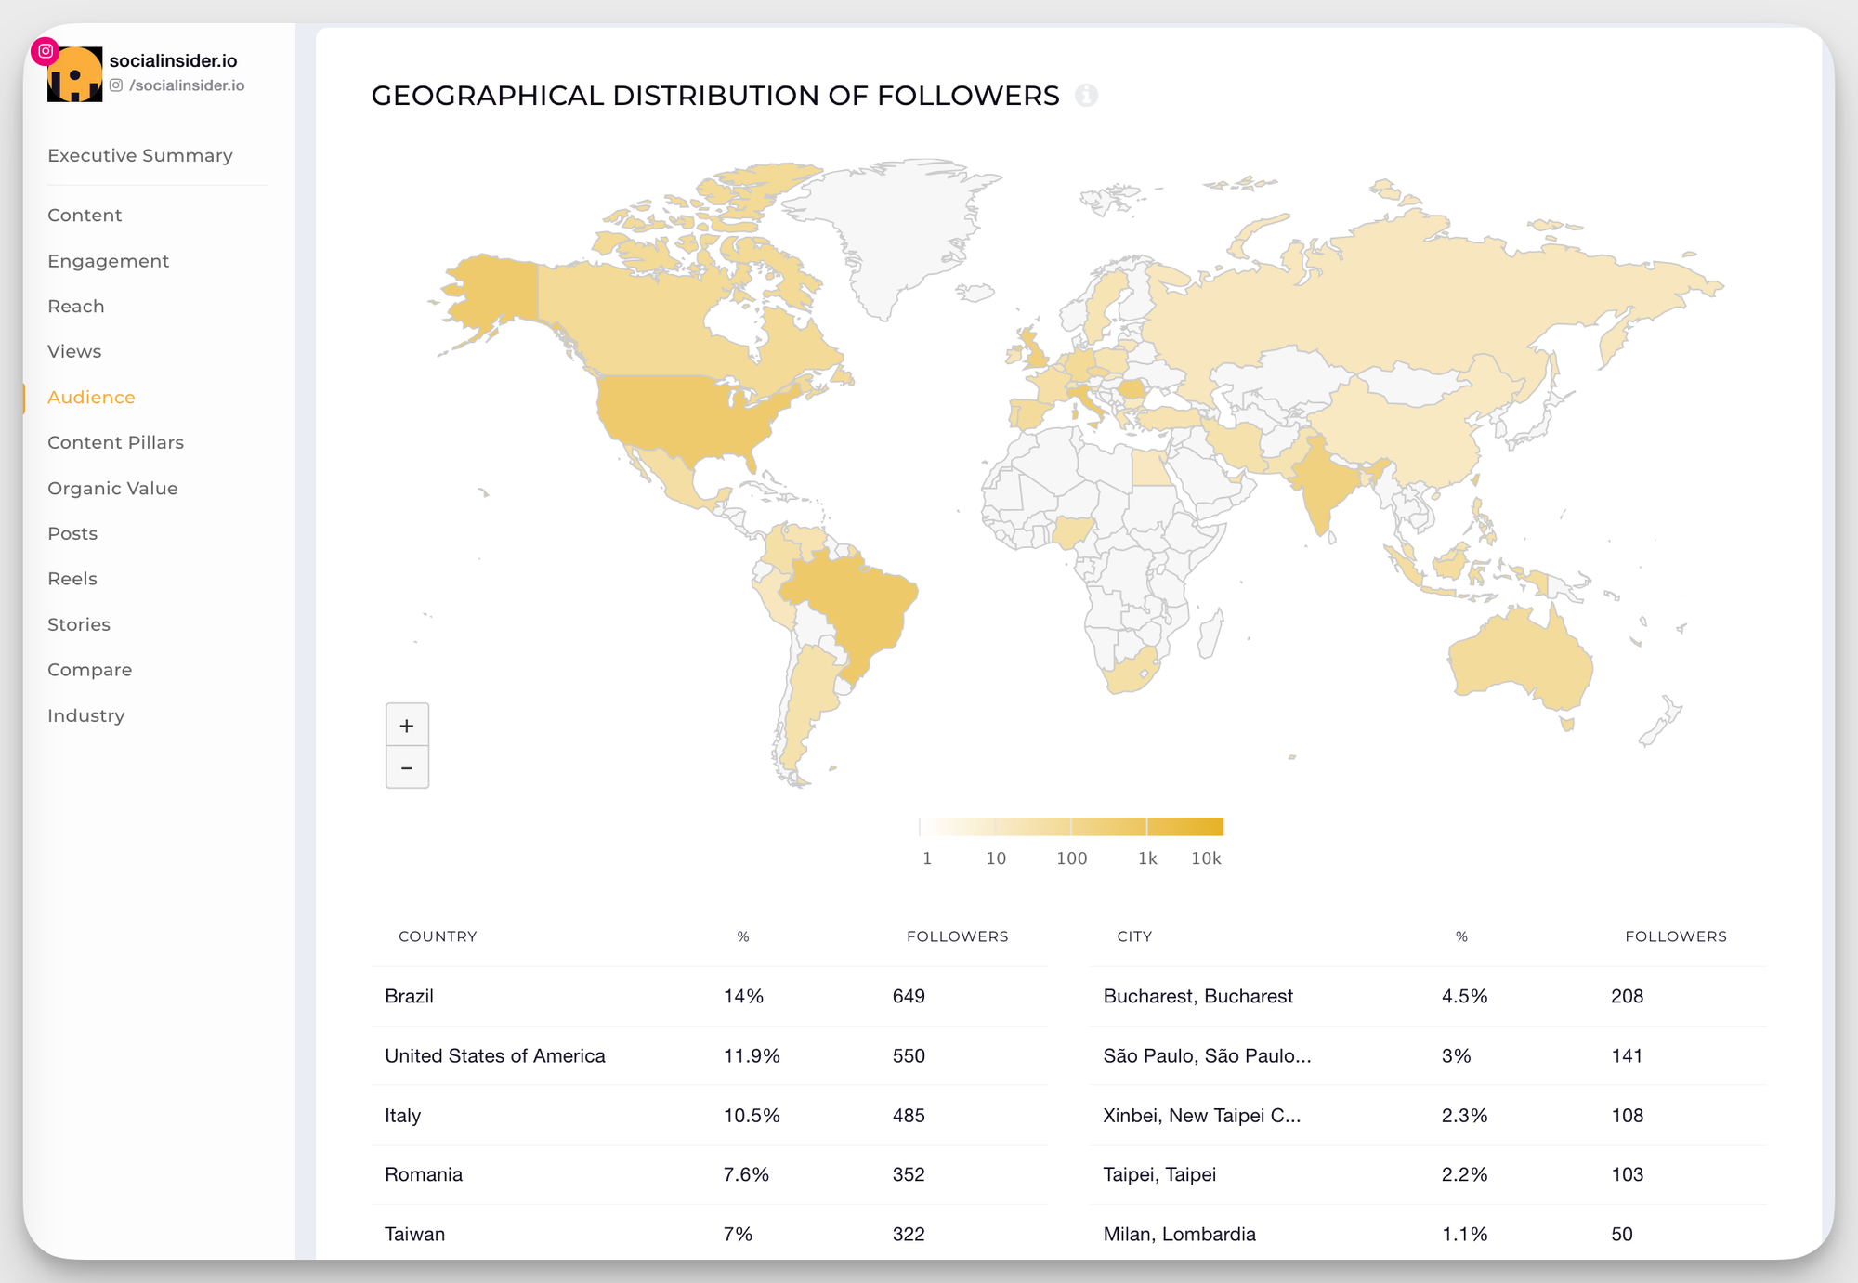
Task: Open the Views section
Action: point(74,351)
